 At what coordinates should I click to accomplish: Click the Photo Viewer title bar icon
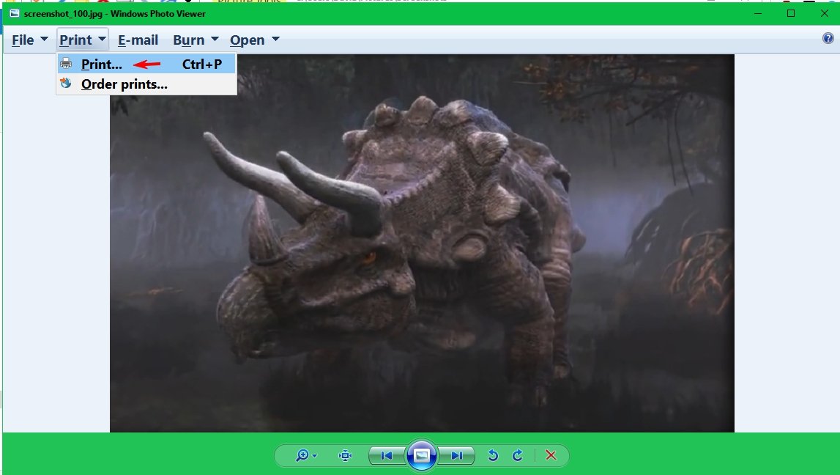point(15,13)
